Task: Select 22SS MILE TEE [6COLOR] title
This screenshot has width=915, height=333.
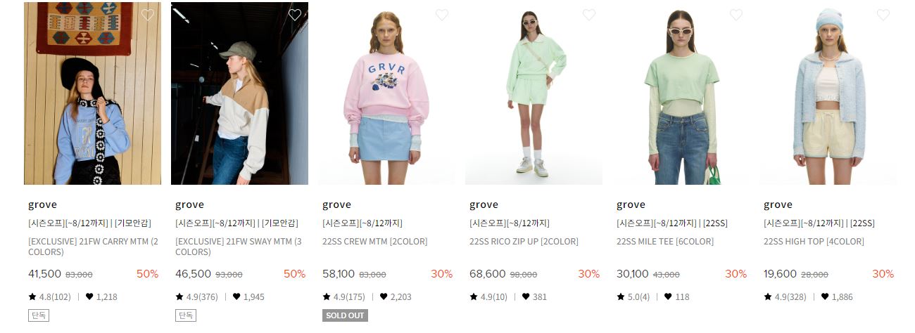Action: [665, 242]
